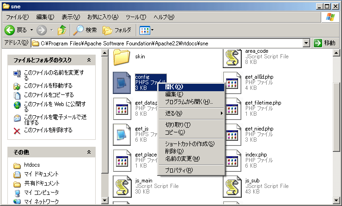Viewport: 342px width, 206px height.
Task: Open the ファイル(F) menu
Action: [17, 17]
